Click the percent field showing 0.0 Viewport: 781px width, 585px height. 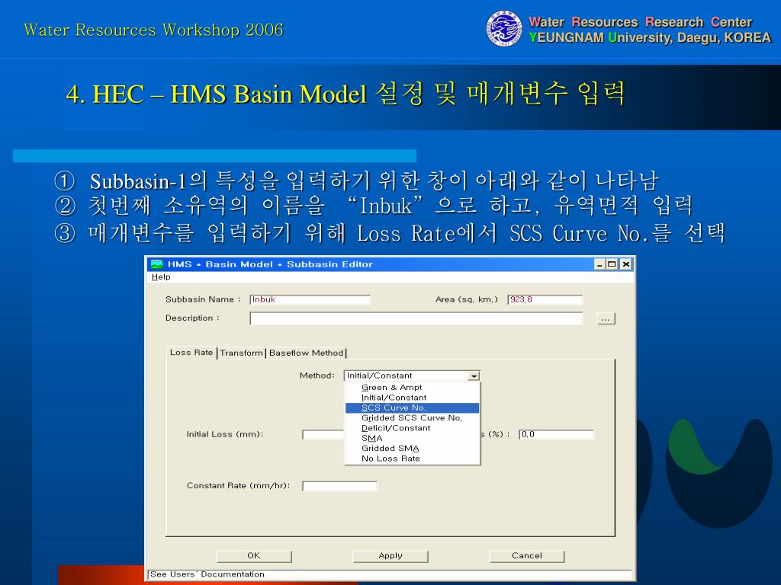(x=556, y=435)
